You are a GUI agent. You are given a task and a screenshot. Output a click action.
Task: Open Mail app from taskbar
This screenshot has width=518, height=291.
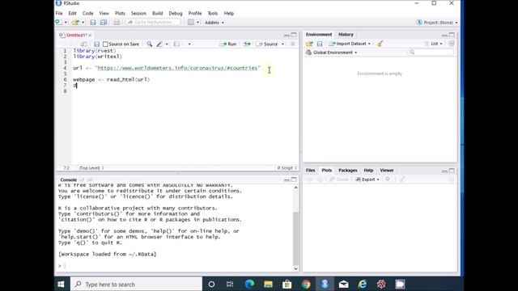pyautogui.click(x=343, y=284)
